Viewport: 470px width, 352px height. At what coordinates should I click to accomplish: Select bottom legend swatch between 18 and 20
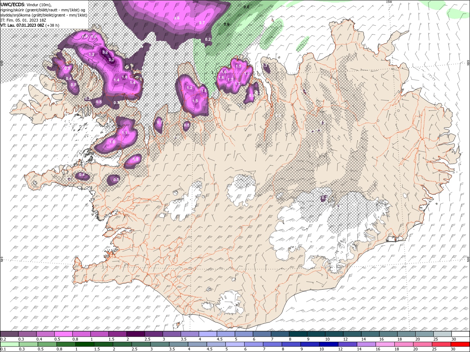point(404,344)
